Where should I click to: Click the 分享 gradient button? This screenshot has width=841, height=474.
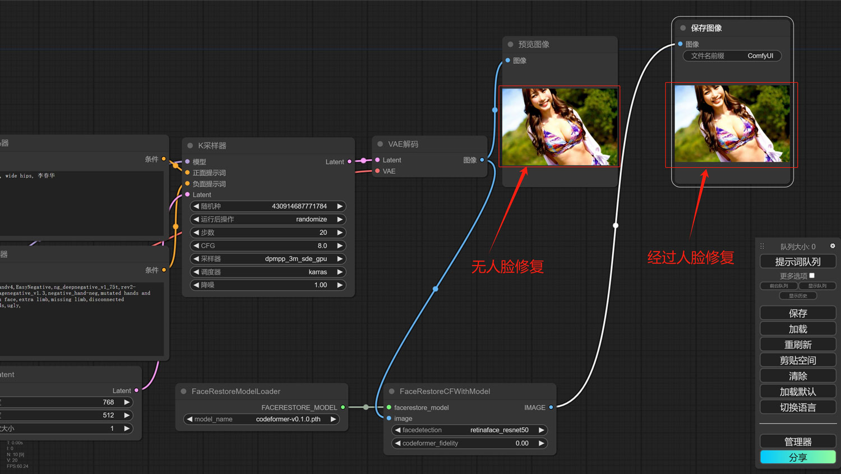(798, 457)
